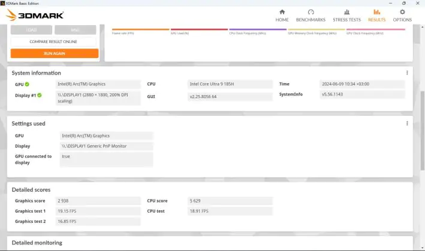The height and width of the screenshot is (251, 425).
Task: Click the Detailed scores heading
Action: coord(31,189)
